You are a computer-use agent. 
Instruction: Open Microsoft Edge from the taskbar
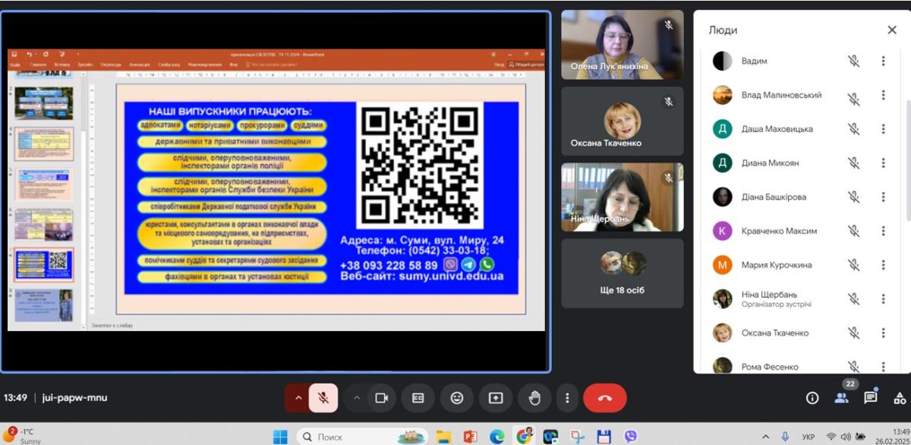(497, 437)
